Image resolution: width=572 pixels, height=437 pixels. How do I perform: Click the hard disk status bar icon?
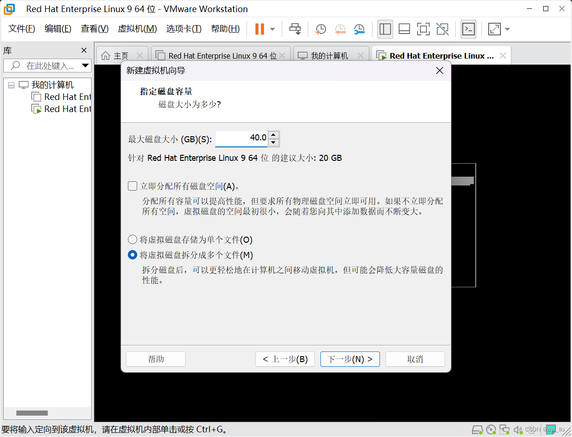coord(478,429)
